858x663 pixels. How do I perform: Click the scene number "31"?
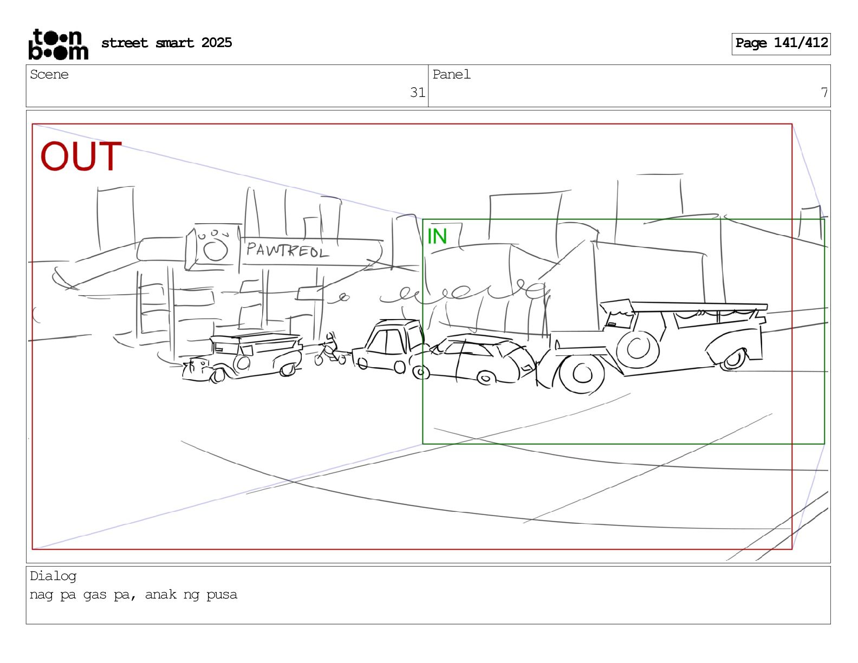[418, 93]
